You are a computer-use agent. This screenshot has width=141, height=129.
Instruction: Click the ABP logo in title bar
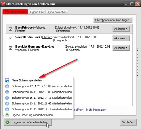3,4
